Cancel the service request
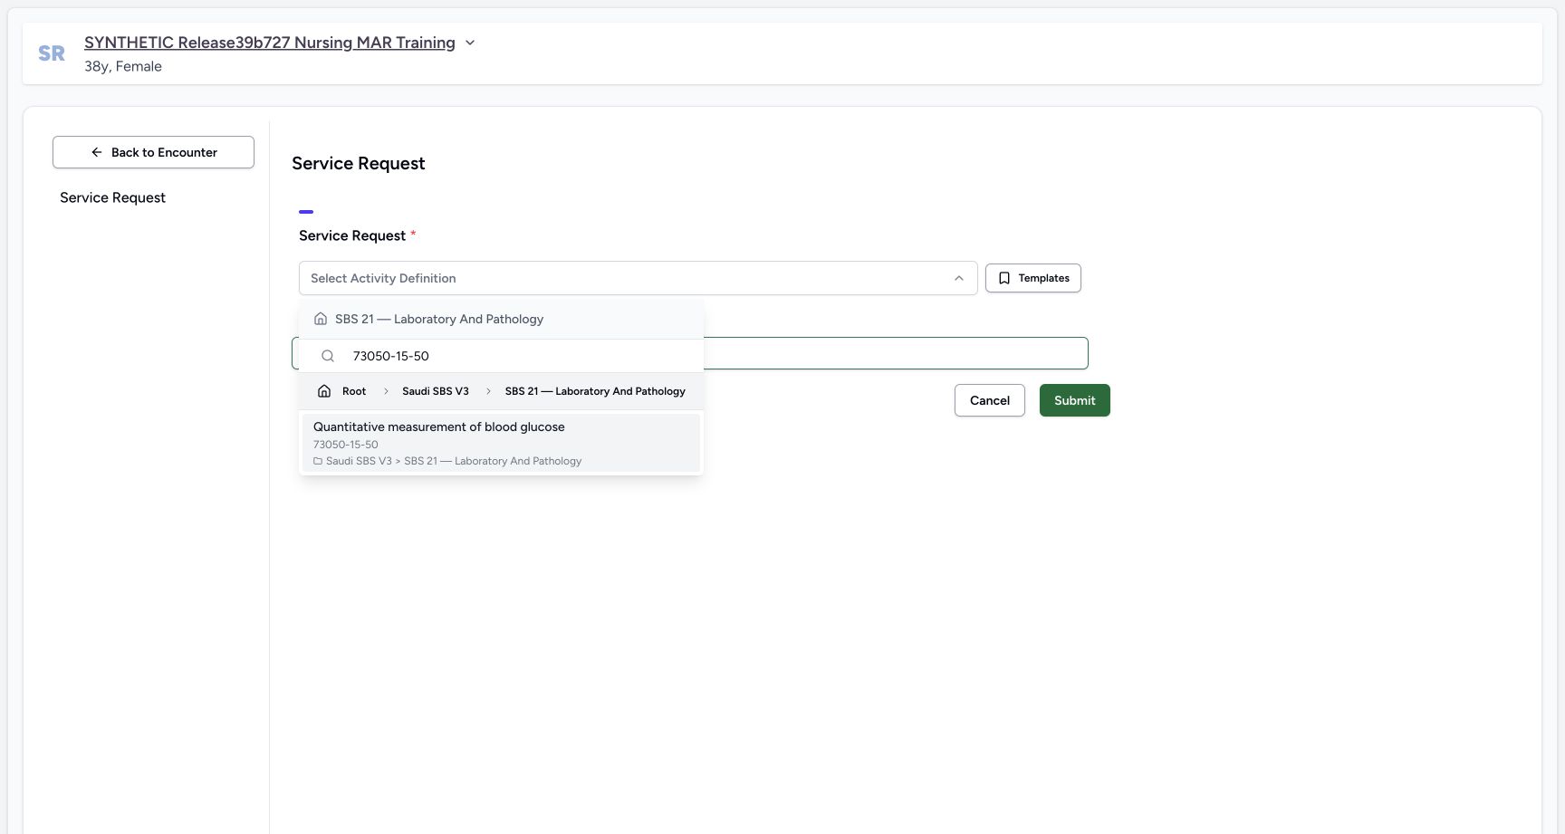The image size is (1565, 834). point(990,400)
